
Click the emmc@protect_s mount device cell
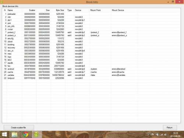tap(119, 35)
